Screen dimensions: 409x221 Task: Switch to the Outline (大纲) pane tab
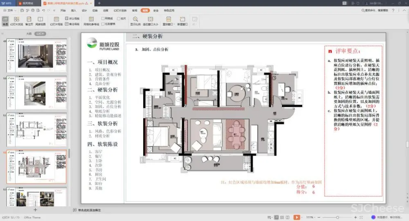[x=29, y=34]
